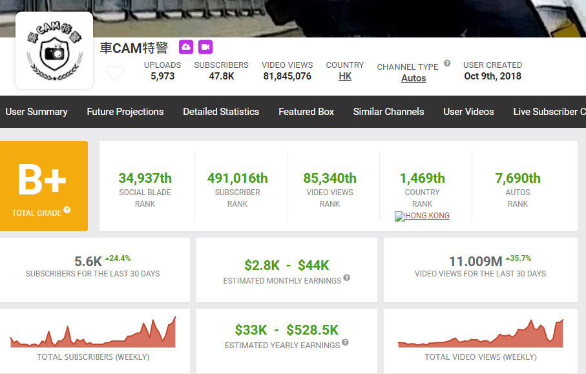Click the 11.009M video views value

476,262
